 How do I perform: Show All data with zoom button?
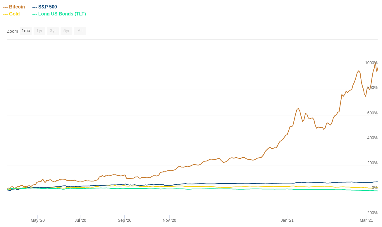point(80,31)
